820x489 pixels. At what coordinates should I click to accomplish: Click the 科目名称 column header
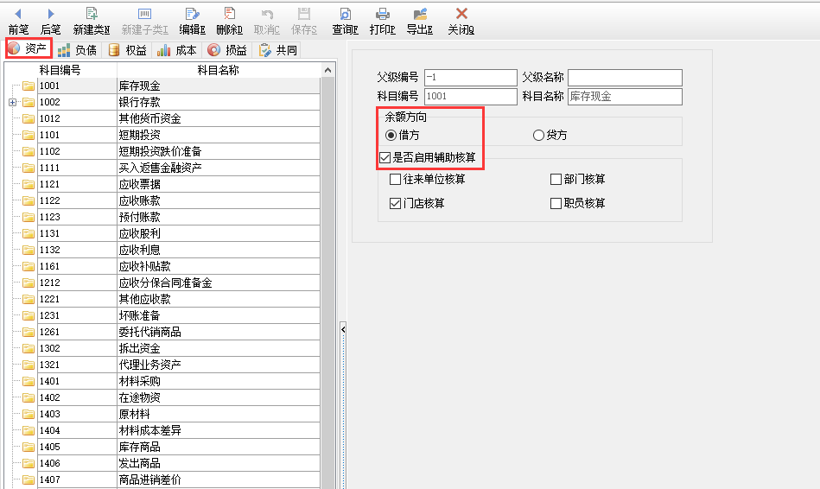(218, 70)
